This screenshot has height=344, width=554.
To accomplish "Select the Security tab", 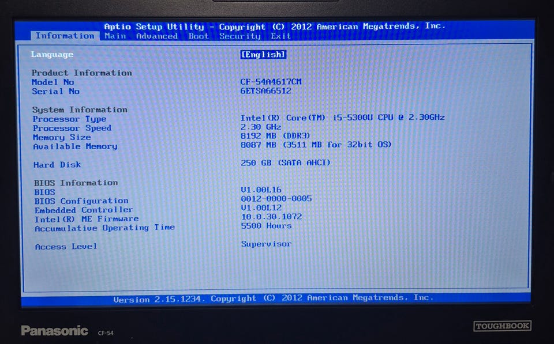I will (240, 36).
